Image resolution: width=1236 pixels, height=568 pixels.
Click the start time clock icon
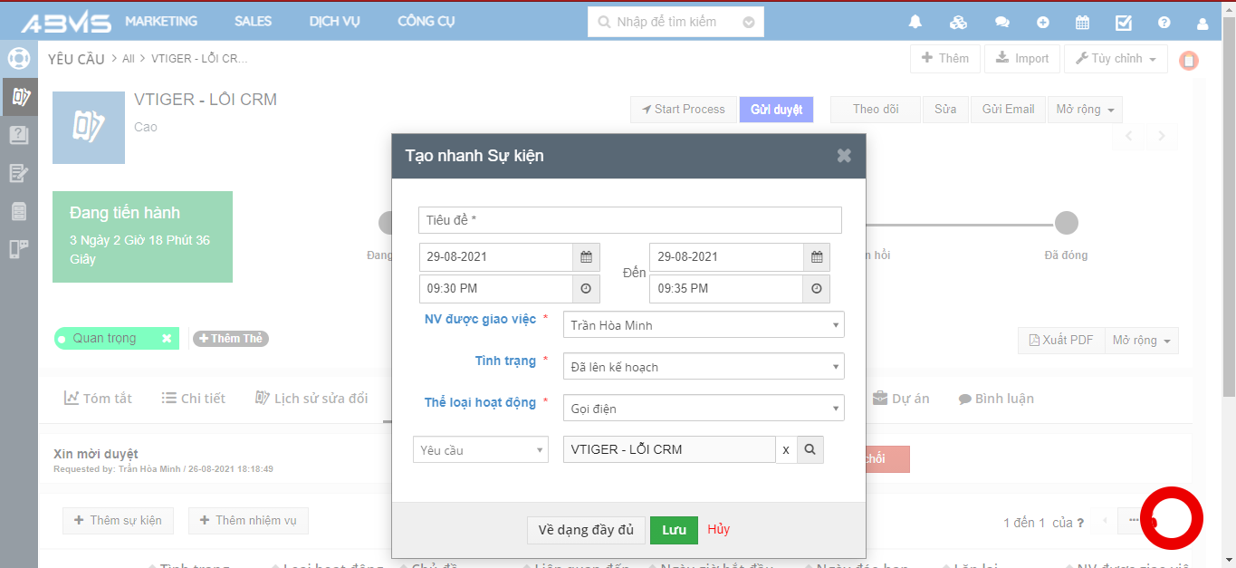click(586, 289)
